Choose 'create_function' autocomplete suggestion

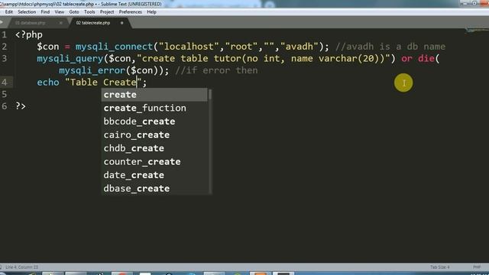tap(154, 108)
